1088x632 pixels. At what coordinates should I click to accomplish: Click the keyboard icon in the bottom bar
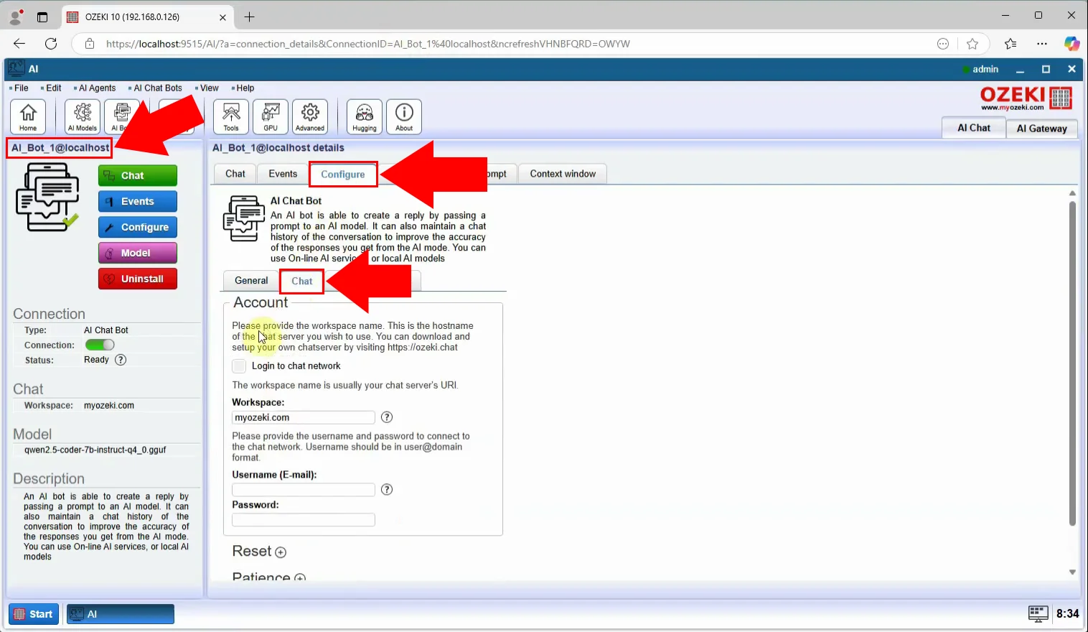1038,613
